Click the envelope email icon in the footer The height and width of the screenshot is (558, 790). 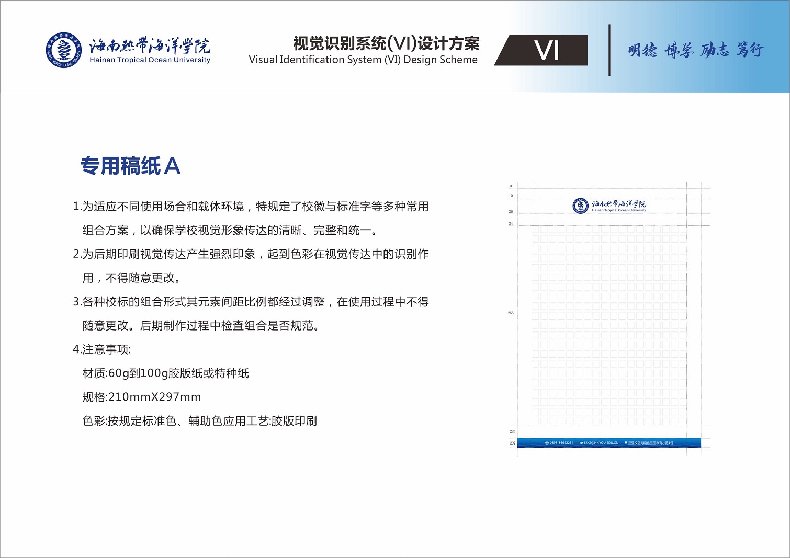pyautogui.click(x=581, y=443)
